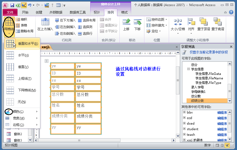Image resolution: width=237 pixels, height=150 pixels.
Task: Collapse the 学生信息 field node
Action: (188, 69)
